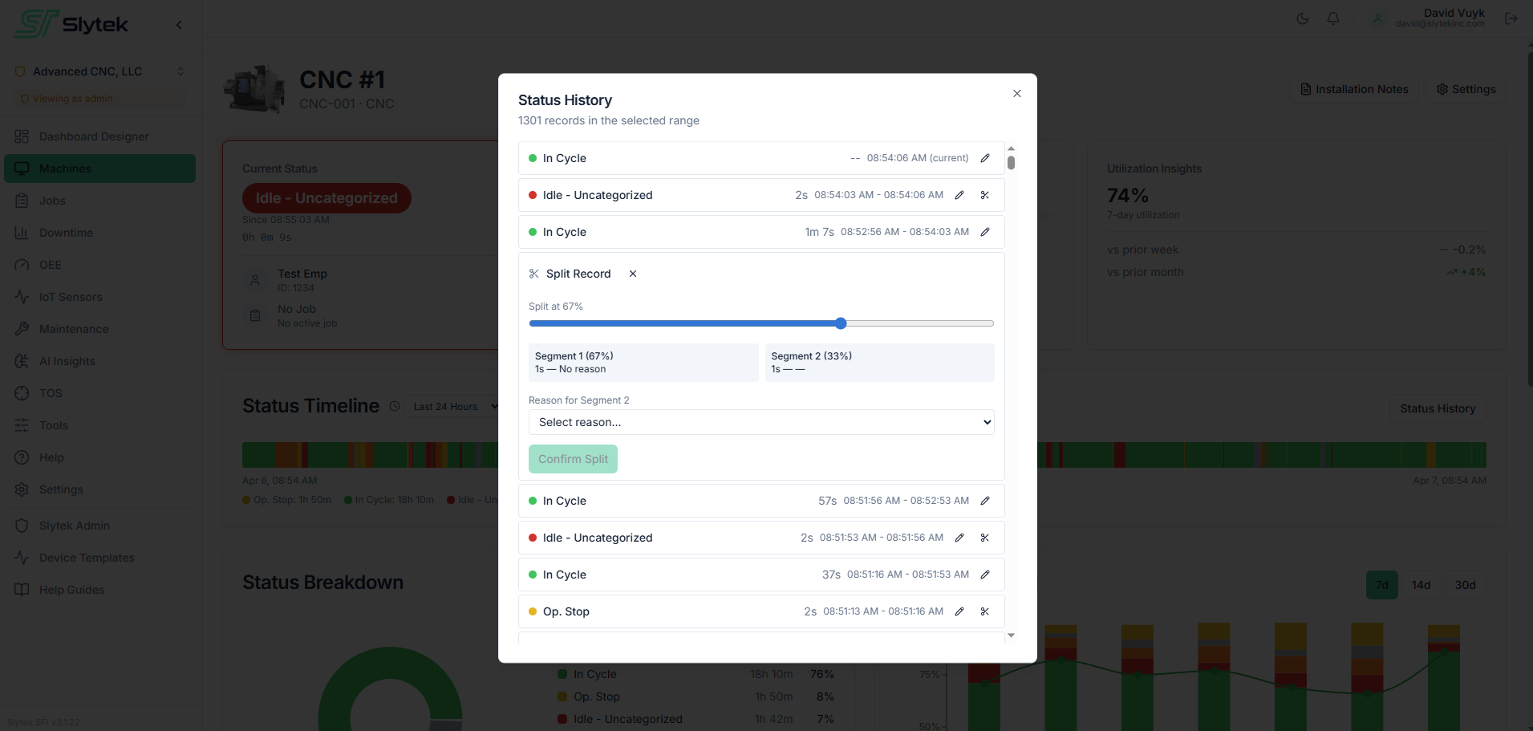Open Maintenance section
This screenshot has height=731, width=1533.
coord(100,329)
